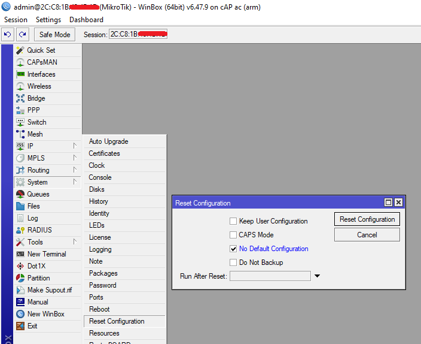The image size is (421, 344).
Task: Select History in System submenu
Action: click(124, 201)
